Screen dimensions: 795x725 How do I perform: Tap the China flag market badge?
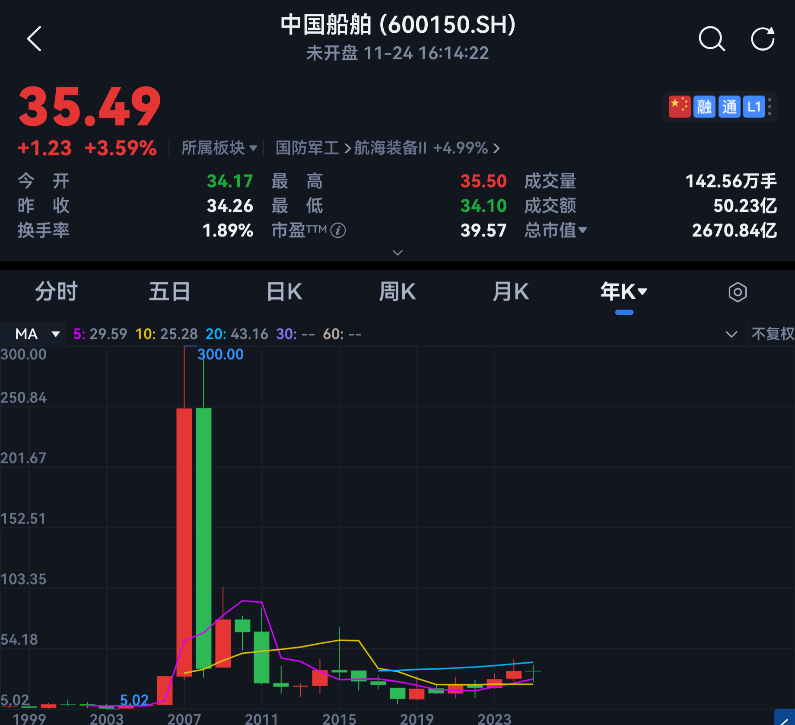(680, 107)
